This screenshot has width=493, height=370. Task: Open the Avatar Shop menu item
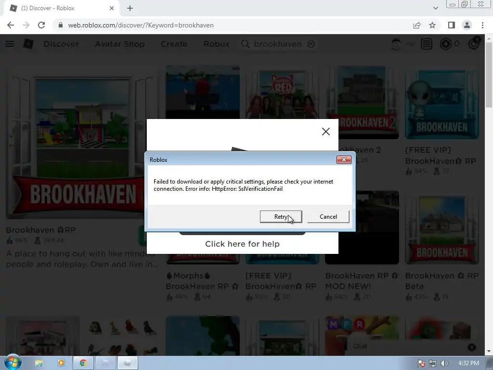[x=120, y=44]
